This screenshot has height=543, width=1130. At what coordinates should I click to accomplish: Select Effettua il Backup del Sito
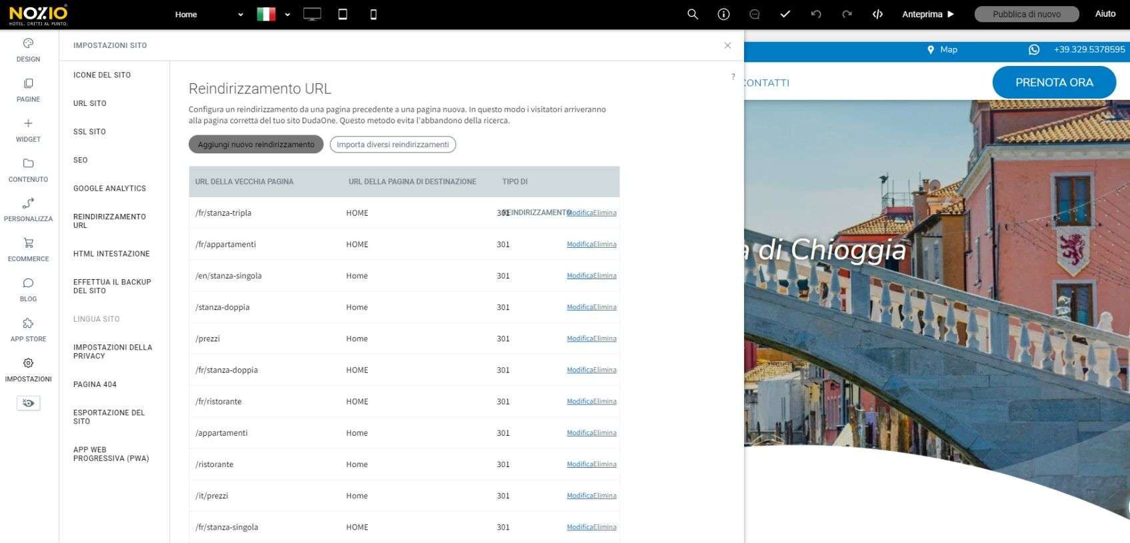(x=112, y=286)
